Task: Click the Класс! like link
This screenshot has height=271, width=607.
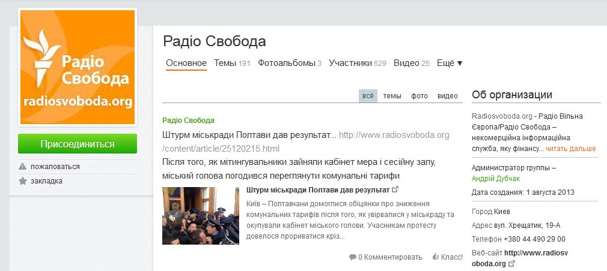Action: tap(452, 257)
